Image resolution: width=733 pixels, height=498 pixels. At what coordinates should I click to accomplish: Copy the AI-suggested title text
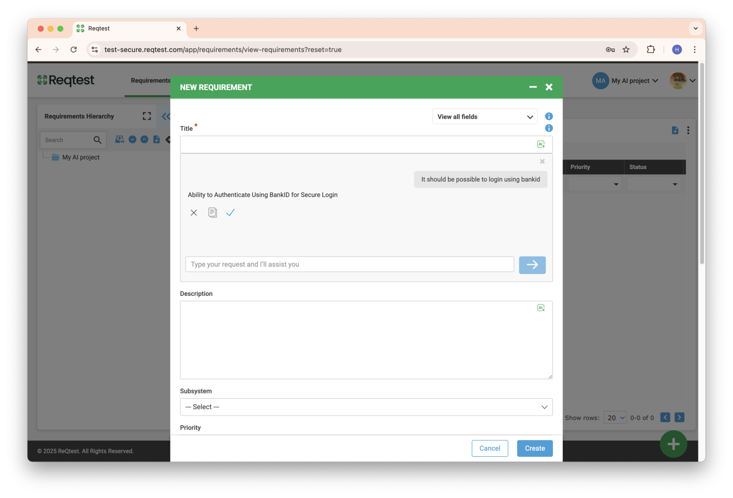pos(212,213)
